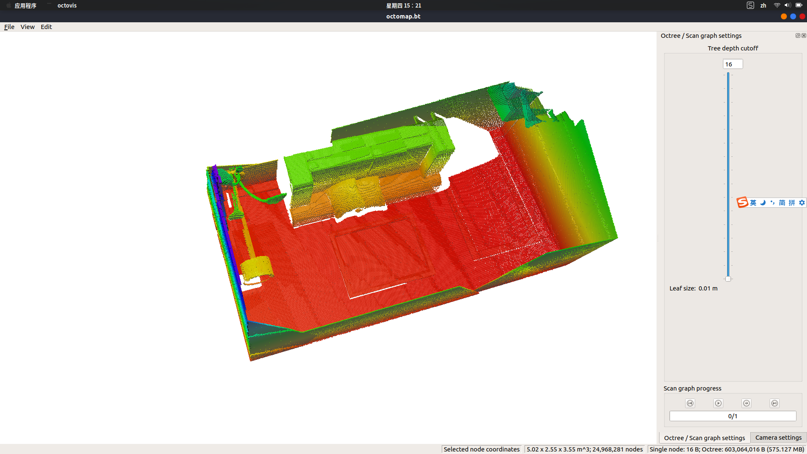Toggle the Sogou half-moon width icon
The height and width of the screenshot is (454, 807).
point(763,203)
